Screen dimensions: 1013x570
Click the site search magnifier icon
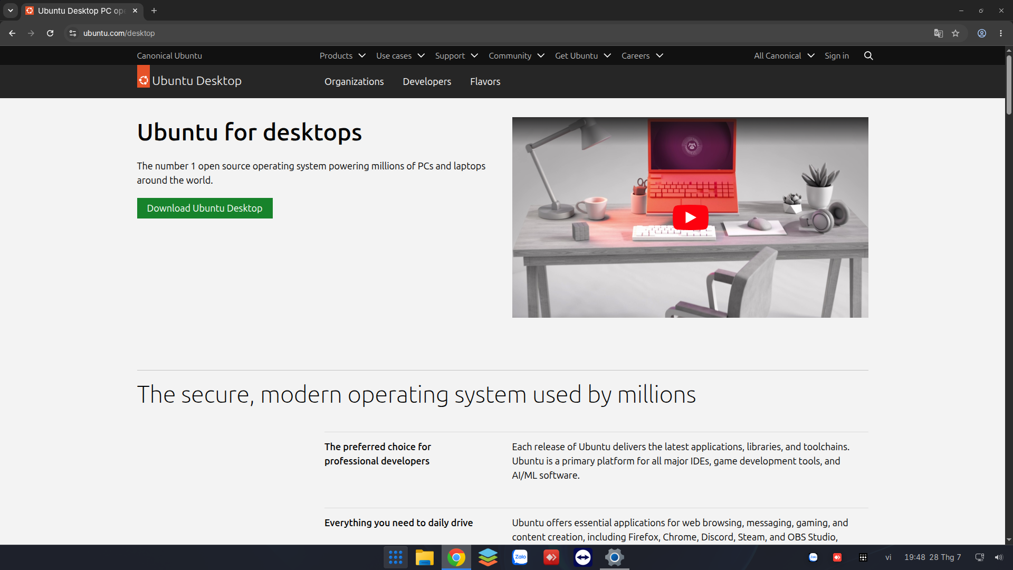tap(868, 55)
